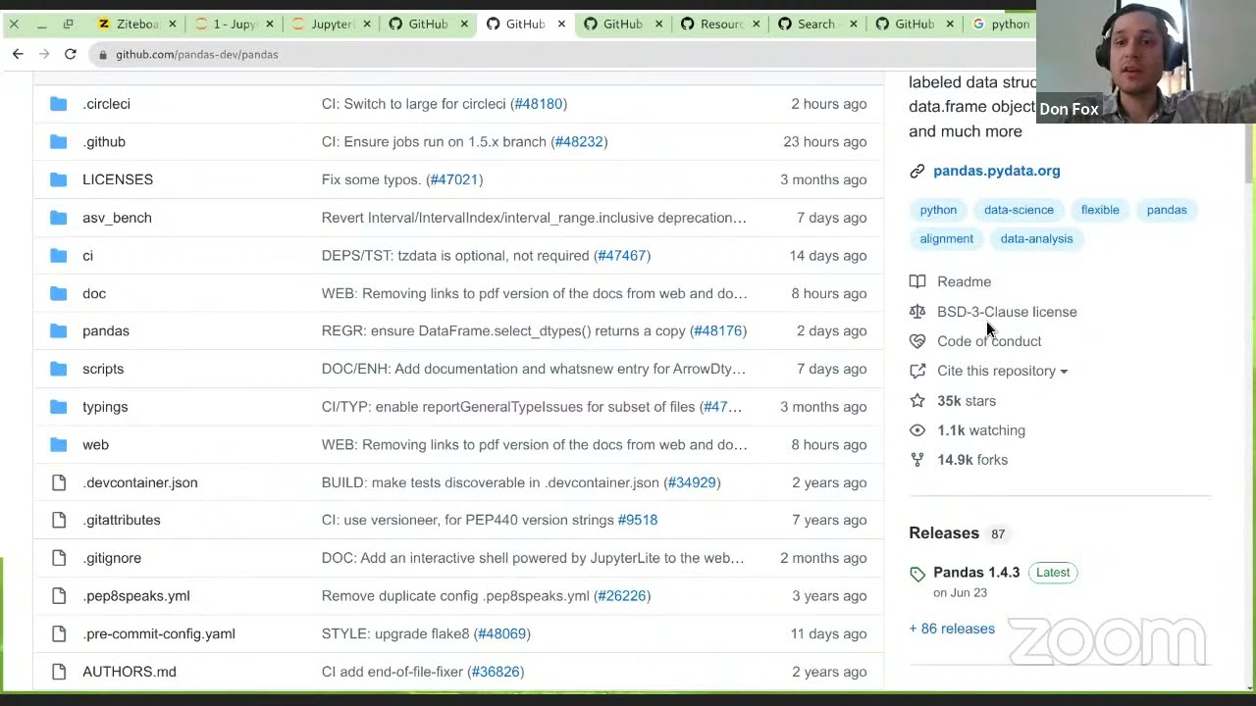Click the book icon beside Readme
Screen dimensions: 1256x706
point(917,281)
